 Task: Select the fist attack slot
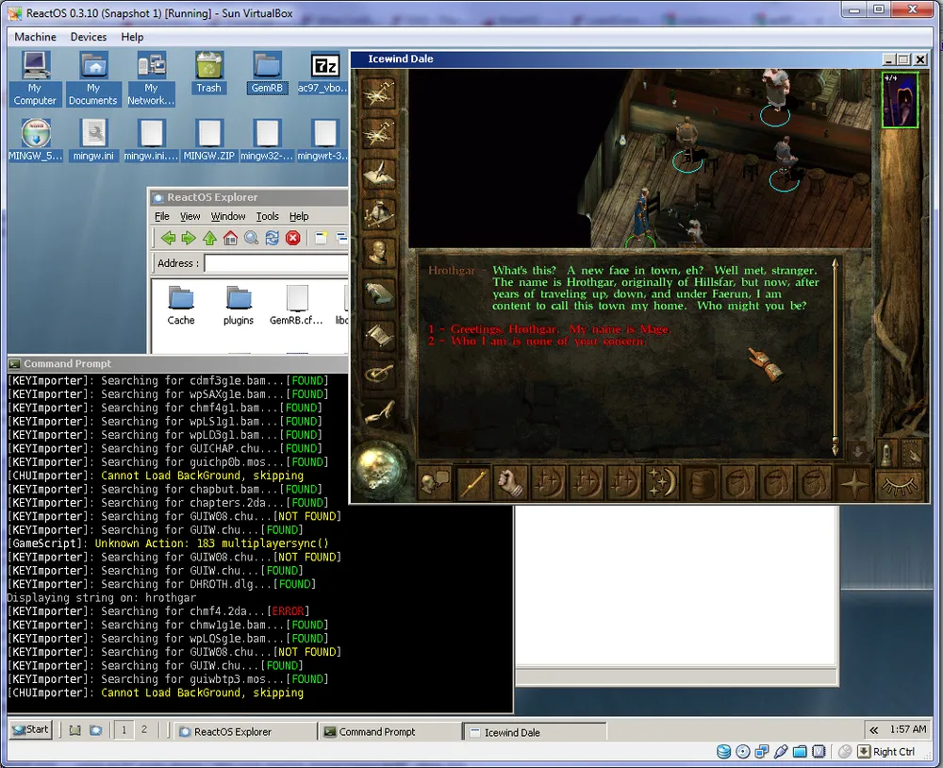pos(510,483)
